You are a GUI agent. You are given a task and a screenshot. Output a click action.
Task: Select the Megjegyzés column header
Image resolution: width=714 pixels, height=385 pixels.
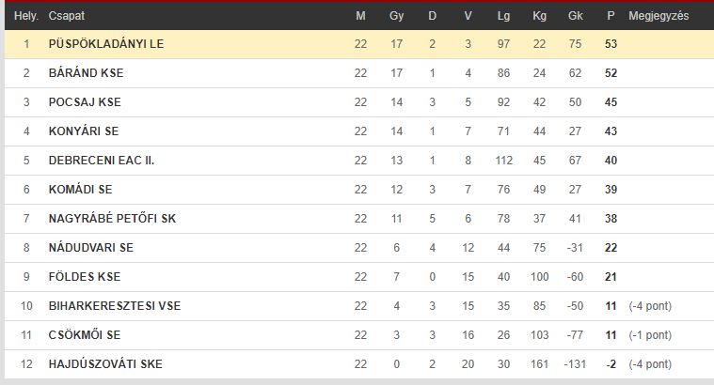pos(658,16)
